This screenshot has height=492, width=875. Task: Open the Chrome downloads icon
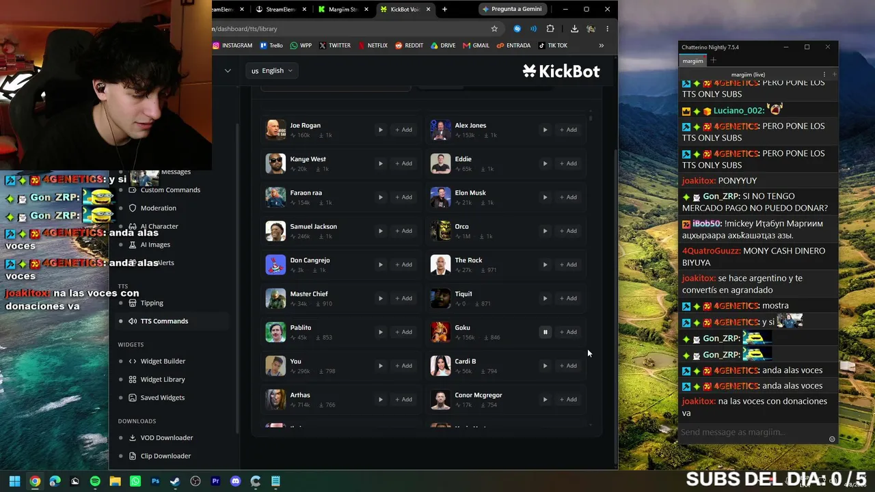(574, 29)
